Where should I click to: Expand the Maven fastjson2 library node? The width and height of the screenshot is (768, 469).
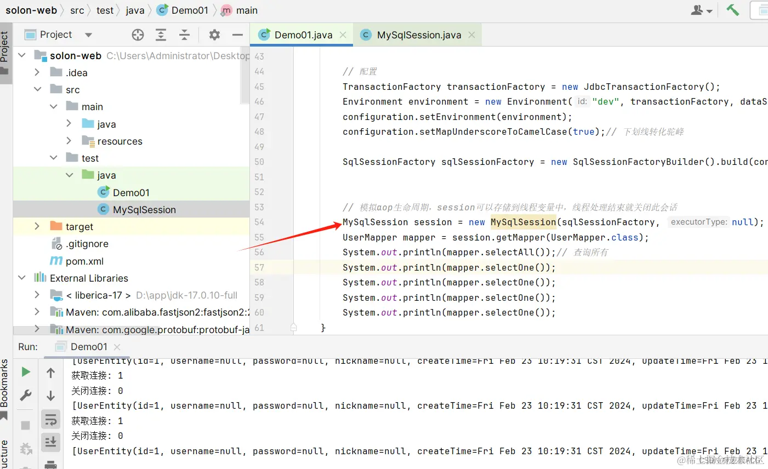[x=37, y=312]
